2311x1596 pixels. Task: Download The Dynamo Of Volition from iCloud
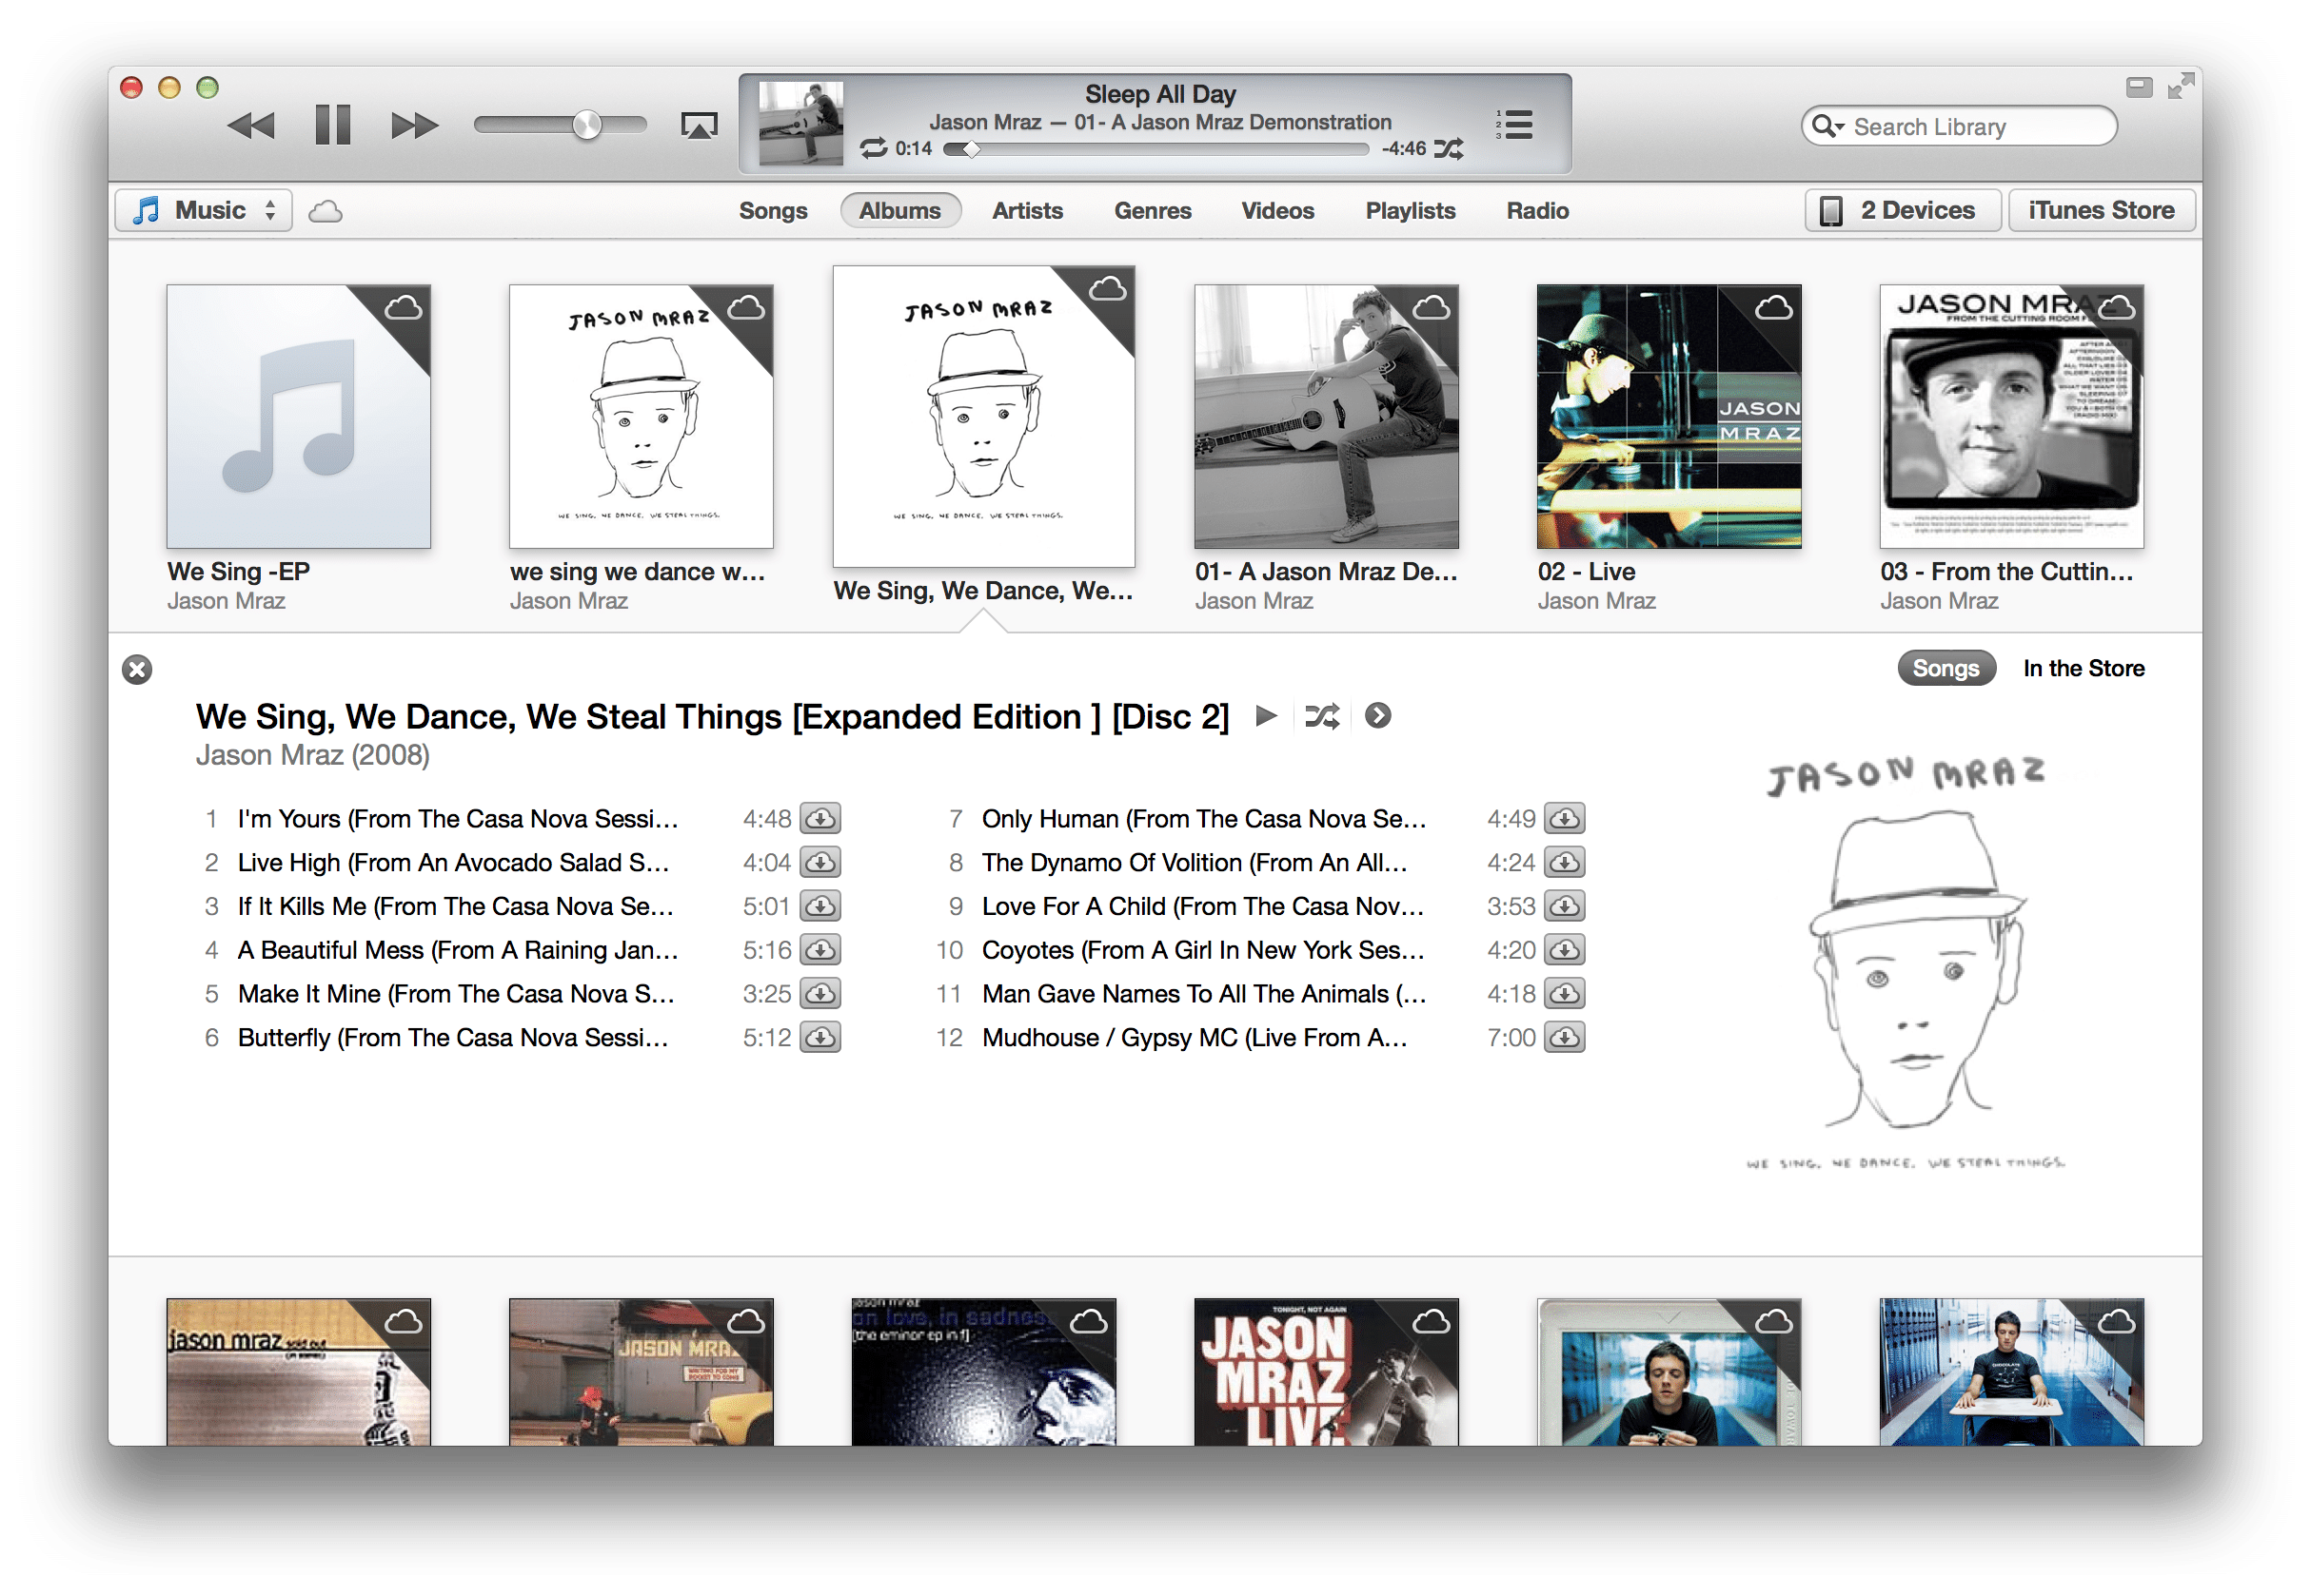[x=1565, y=862]
